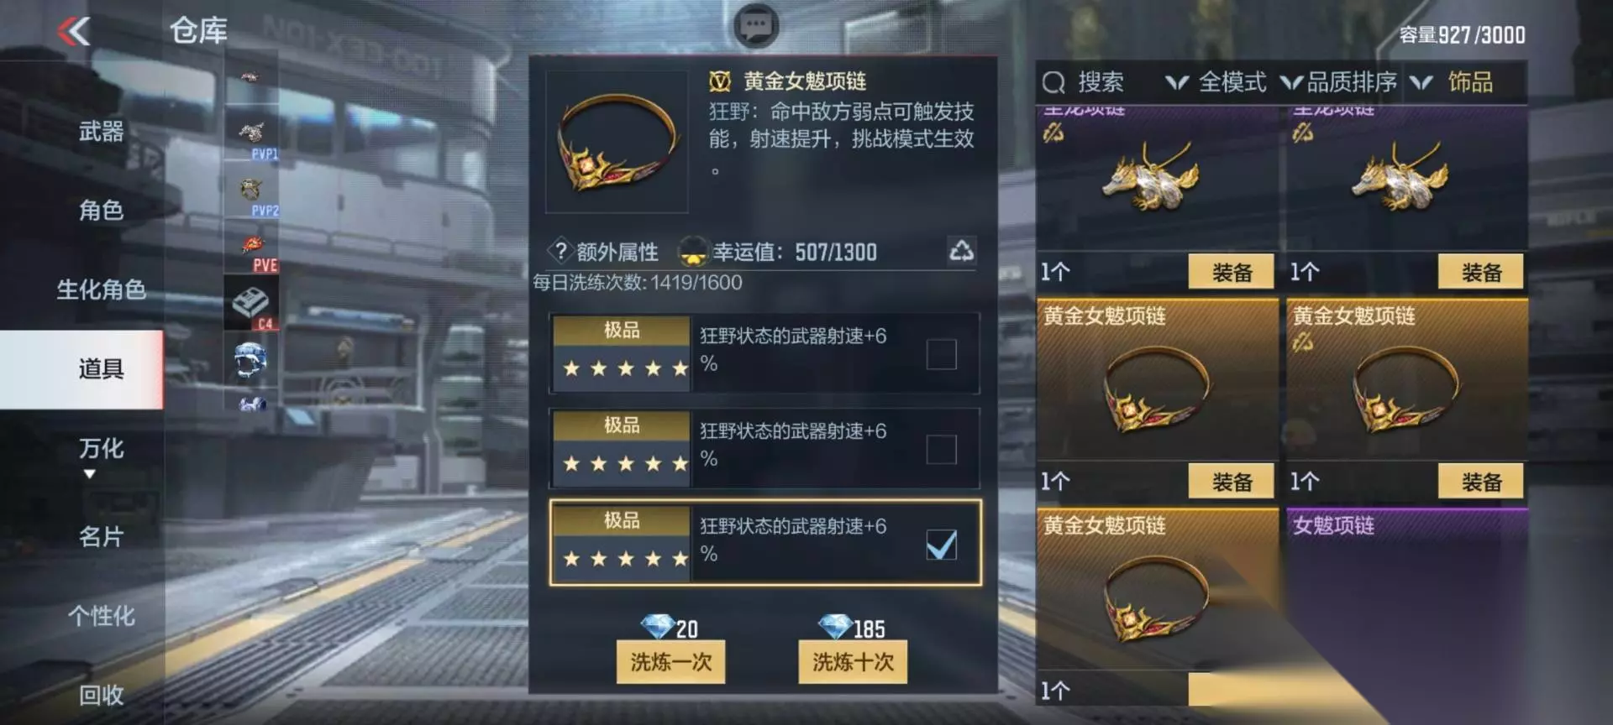This screenshot has width=1613, height=725.
Task: Click the recycle icon beside 幸运值
Action: tap(961, 250)
